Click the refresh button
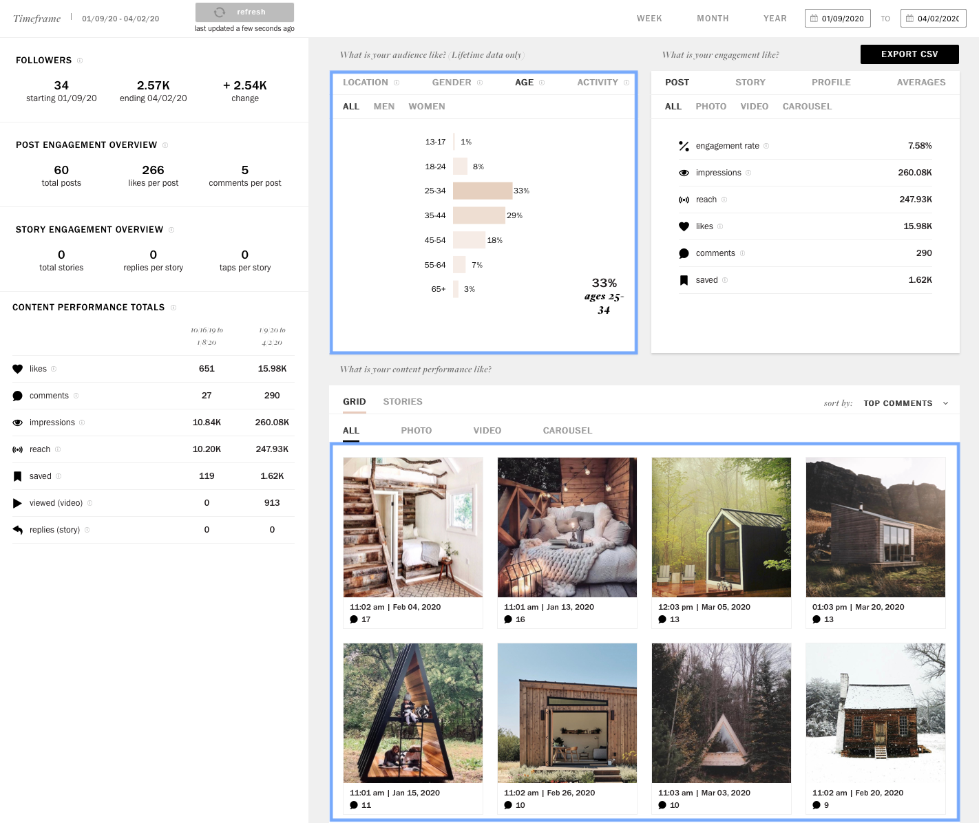 click(244, 12)
